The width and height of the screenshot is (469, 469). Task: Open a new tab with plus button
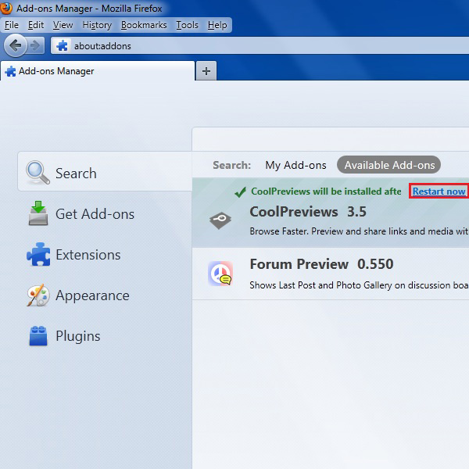(206, 71)
